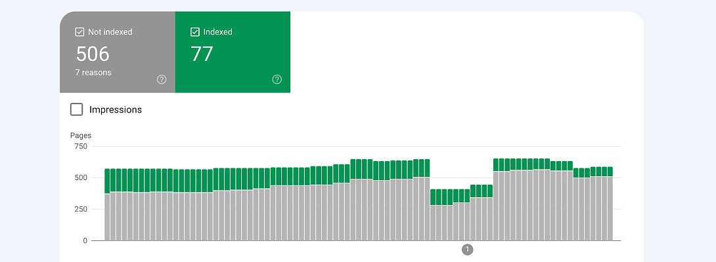Click the 250 y-axis label
This screenshot has width=716, height=262.
point(80,209)
